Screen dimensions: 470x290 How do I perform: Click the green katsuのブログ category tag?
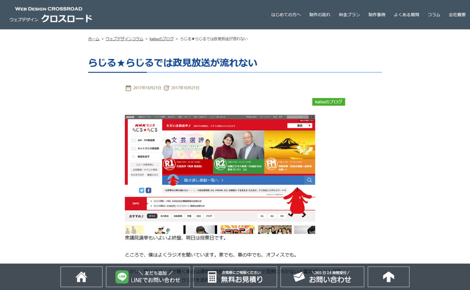click(329, 102)
